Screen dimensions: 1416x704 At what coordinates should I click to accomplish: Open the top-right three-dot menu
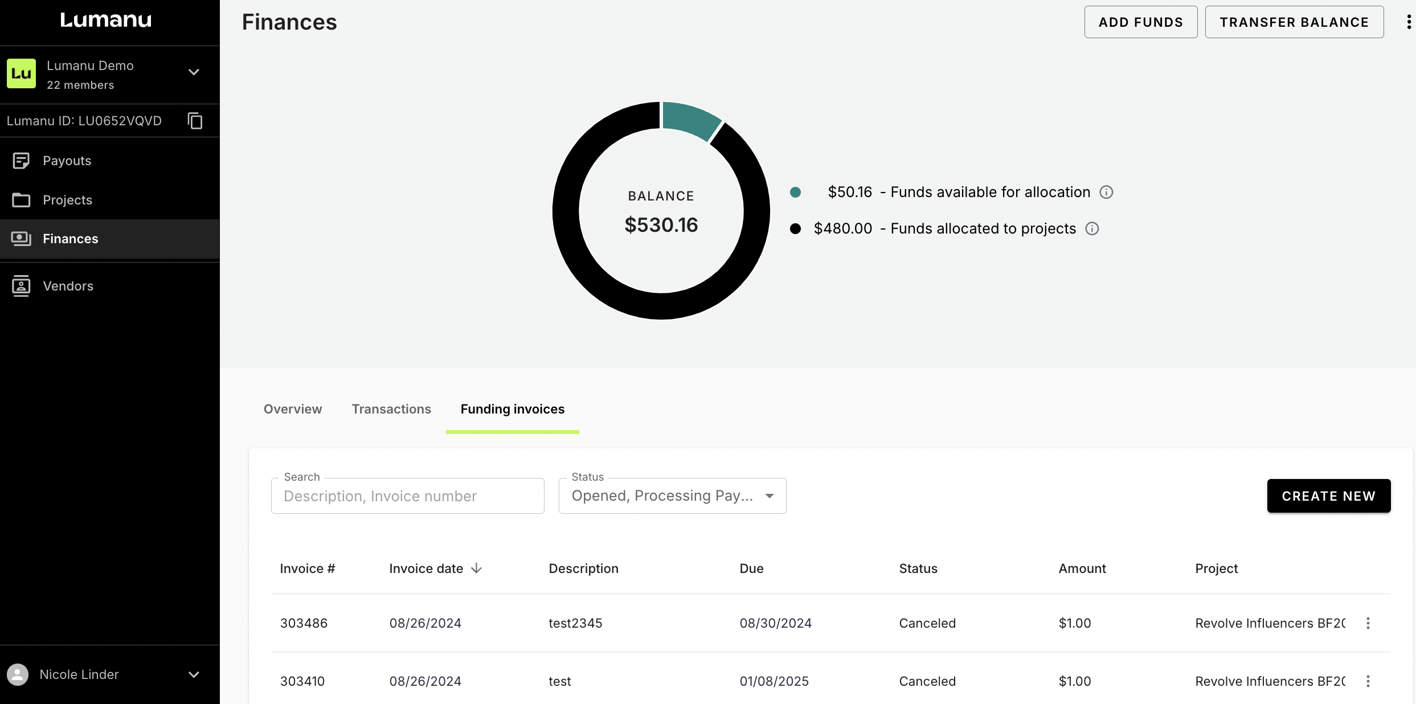click(1409, 22)
